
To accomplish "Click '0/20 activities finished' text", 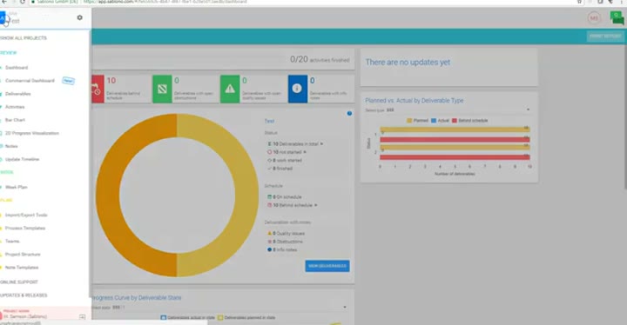I will (320, 59).
